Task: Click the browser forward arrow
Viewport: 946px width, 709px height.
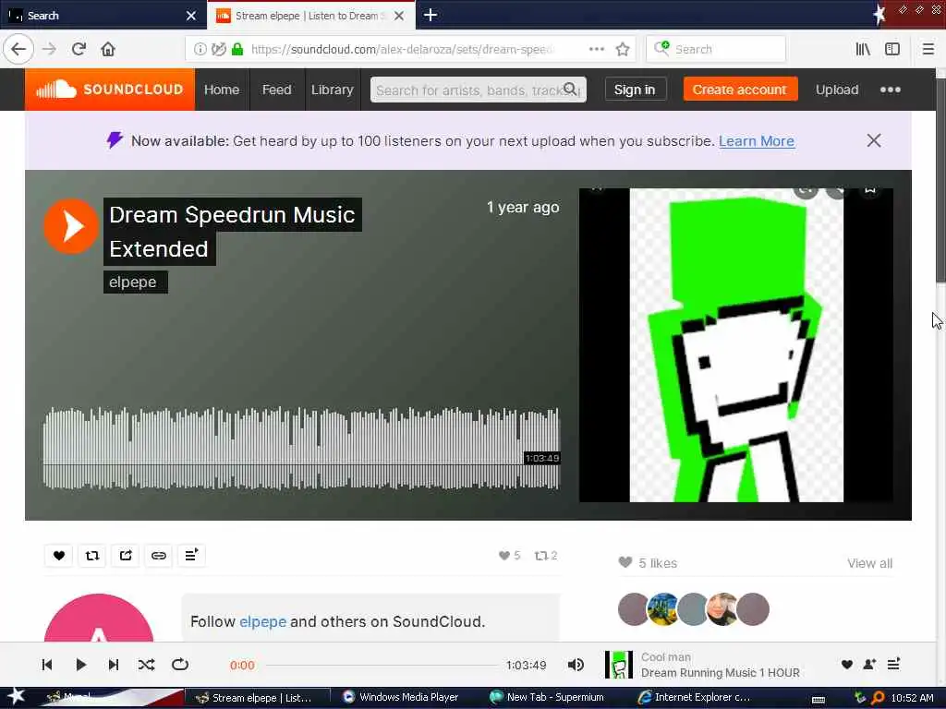Action: tap(50, 49)
